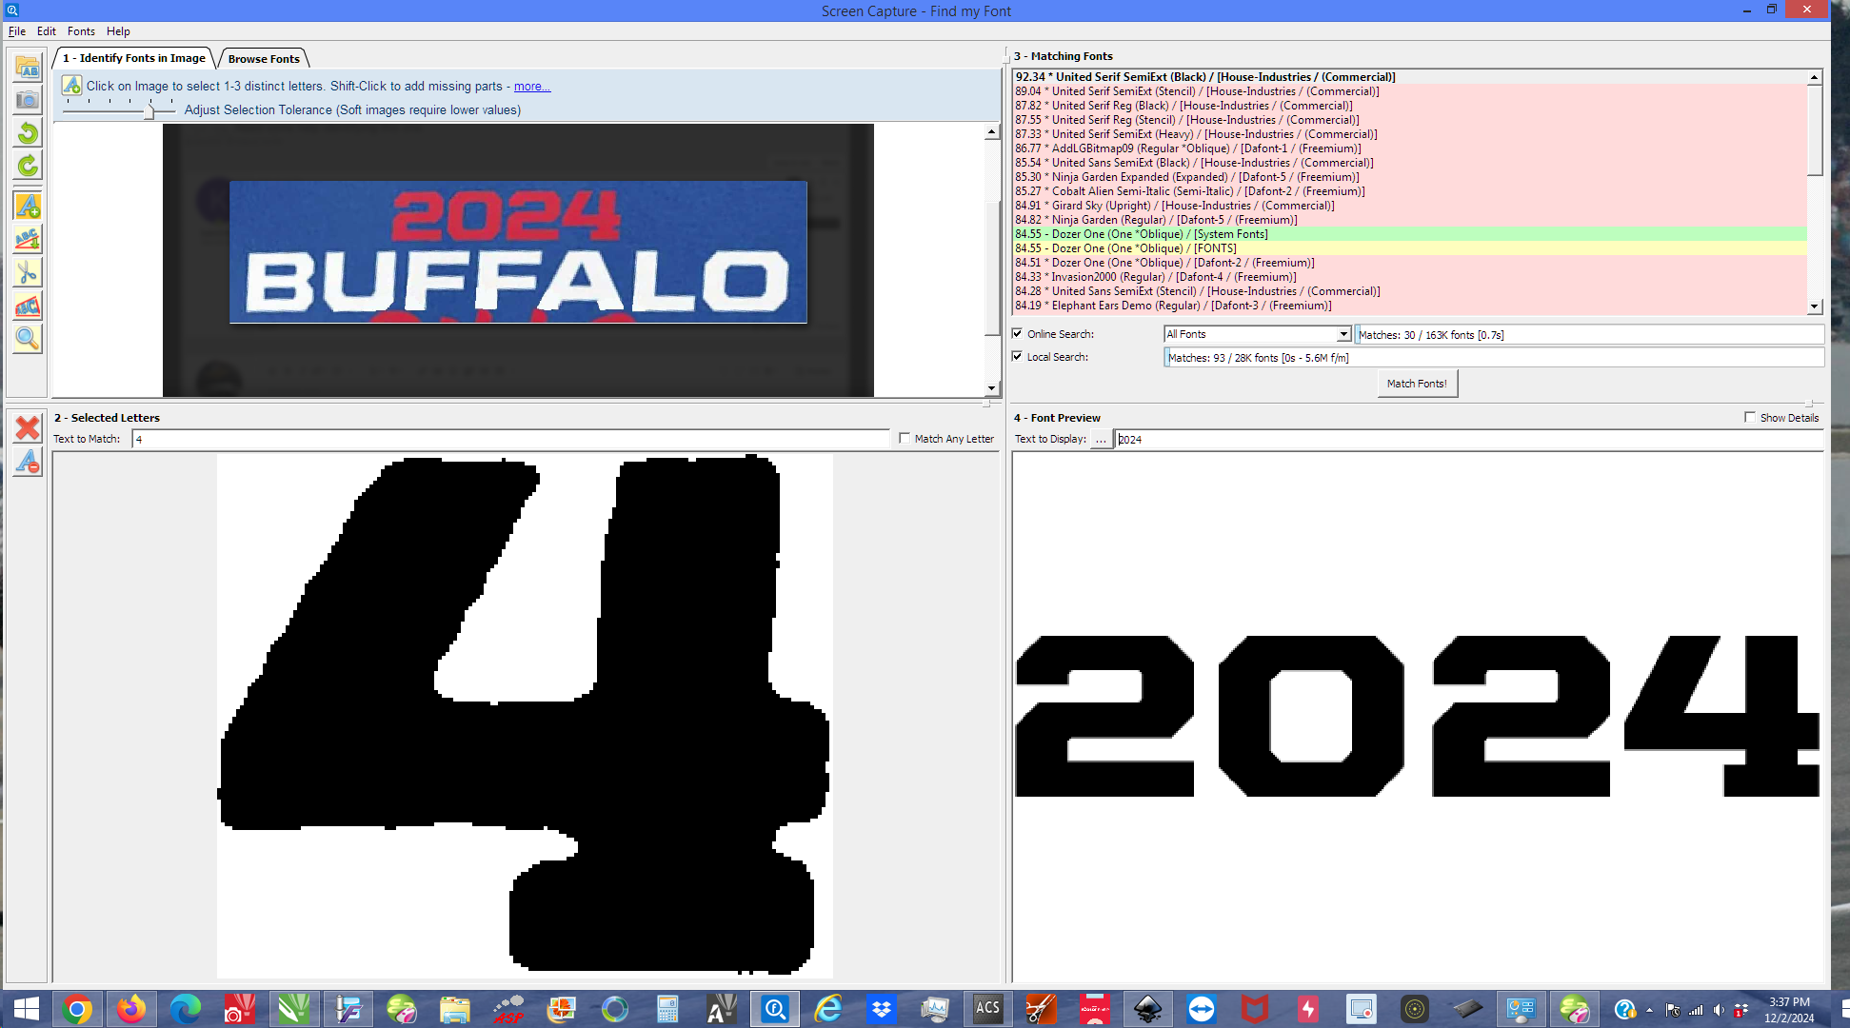1850x1028 pixels.
Task: Open TeamViewer from the taskbar
Action: point(1202,1009)
